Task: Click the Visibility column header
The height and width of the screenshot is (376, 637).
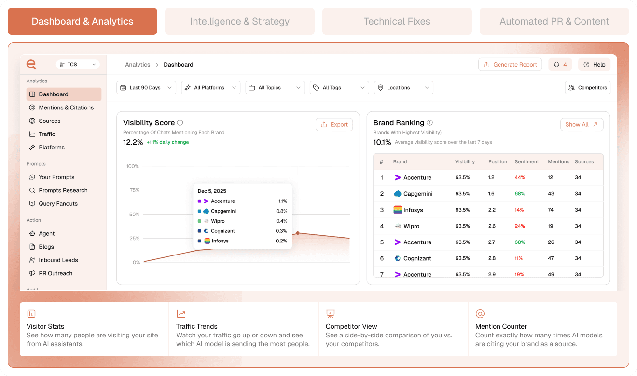Action: (465, 162)
